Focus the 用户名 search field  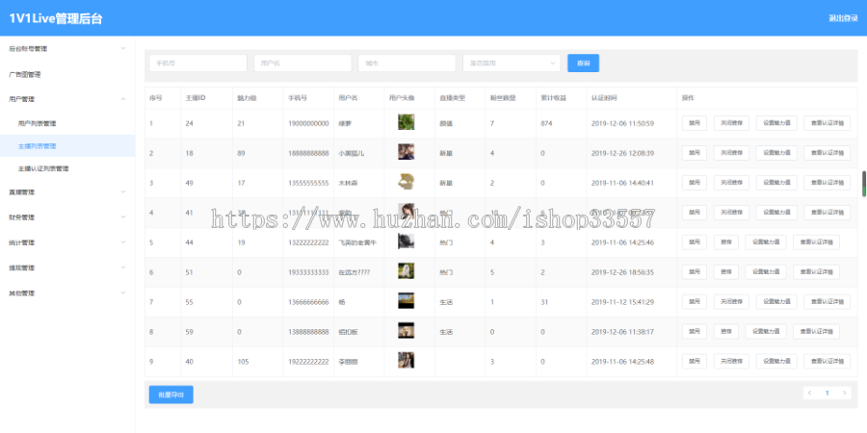click(302, 63)
